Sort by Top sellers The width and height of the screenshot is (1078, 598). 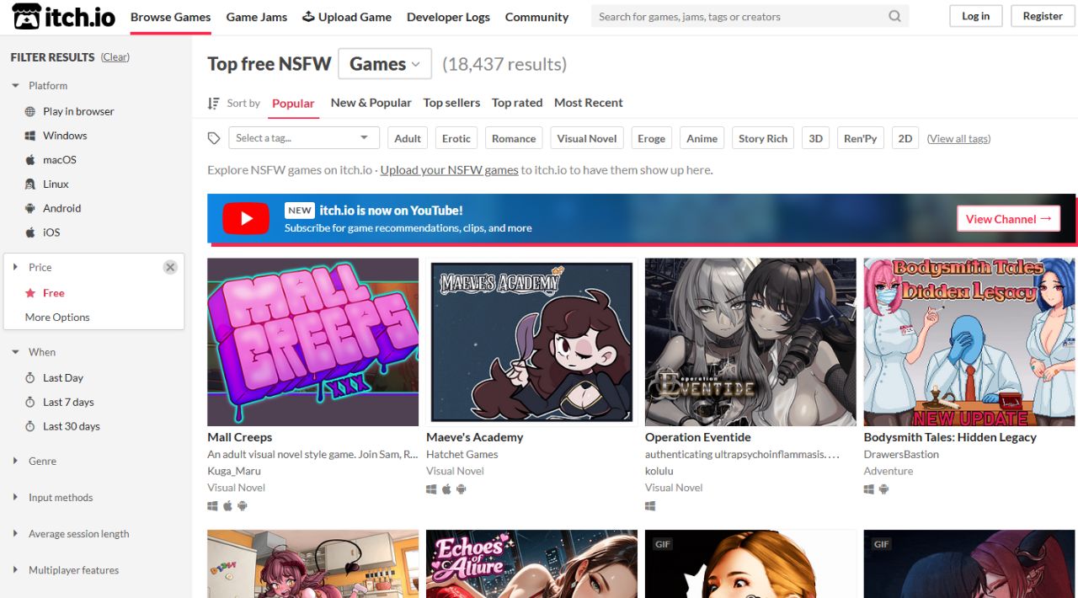point(451,103)
